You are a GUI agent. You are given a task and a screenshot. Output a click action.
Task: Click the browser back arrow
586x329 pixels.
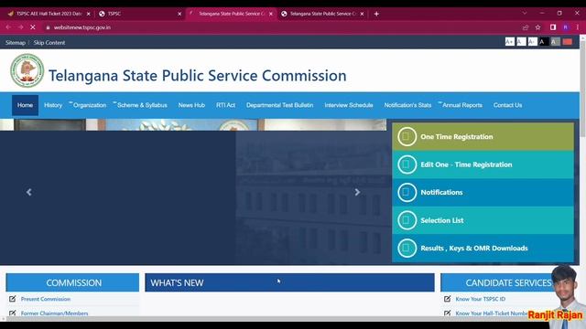(x=8, y=27)
